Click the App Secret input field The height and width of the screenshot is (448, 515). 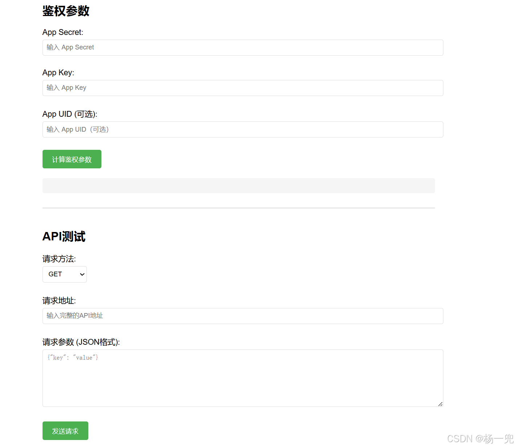242,47
